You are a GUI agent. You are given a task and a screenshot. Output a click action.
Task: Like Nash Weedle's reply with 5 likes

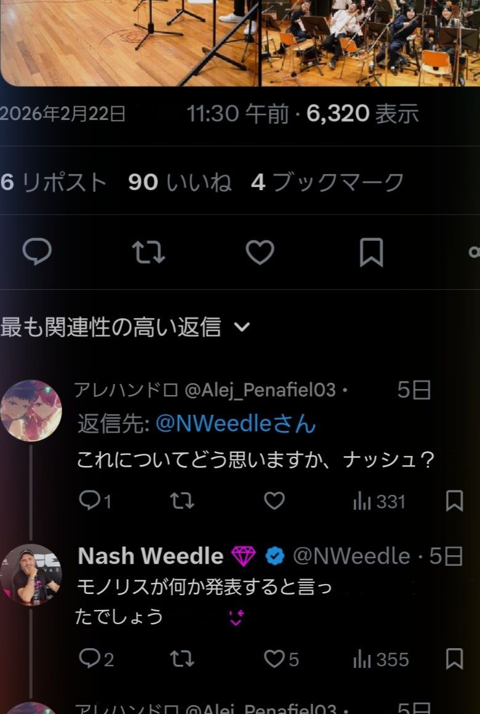(281, 659)
